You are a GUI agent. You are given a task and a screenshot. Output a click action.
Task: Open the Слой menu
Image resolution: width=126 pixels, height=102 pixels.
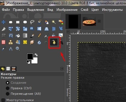coord(84,10)
